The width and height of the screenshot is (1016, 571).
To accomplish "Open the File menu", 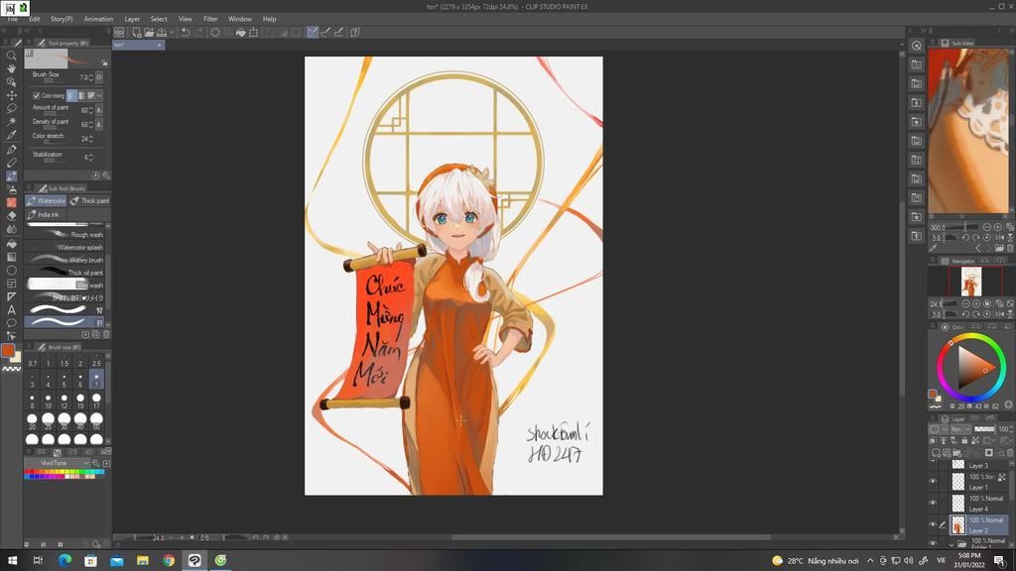I will 12,19.
